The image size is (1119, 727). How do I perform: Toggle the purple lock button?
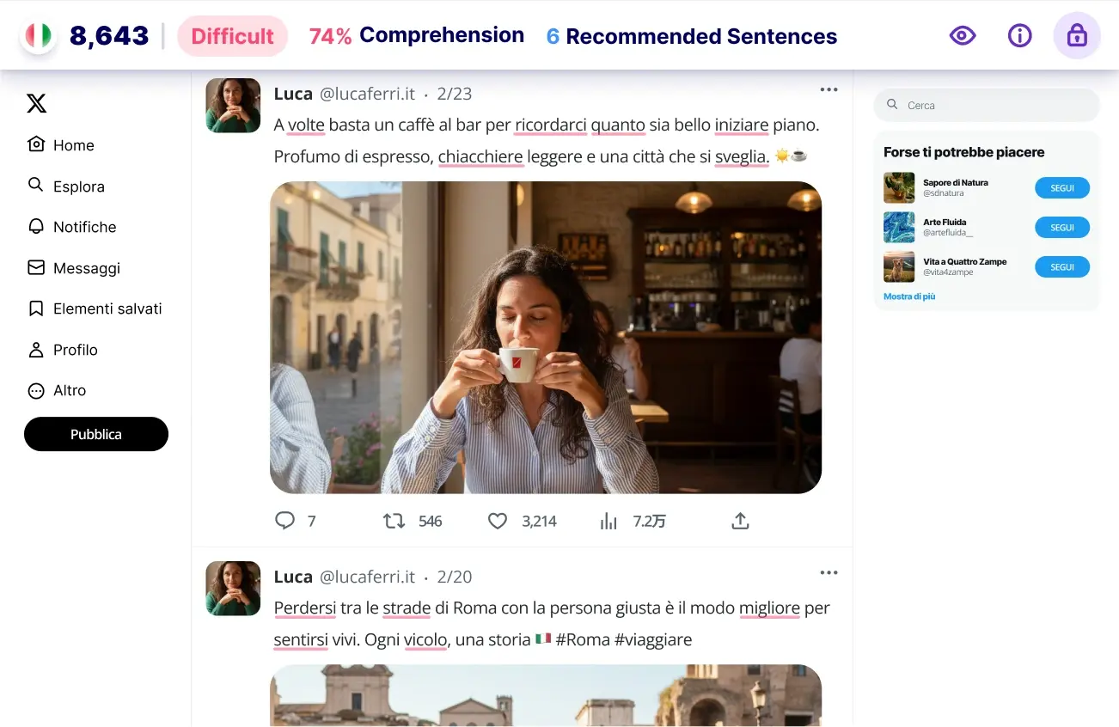point(1077,35)
